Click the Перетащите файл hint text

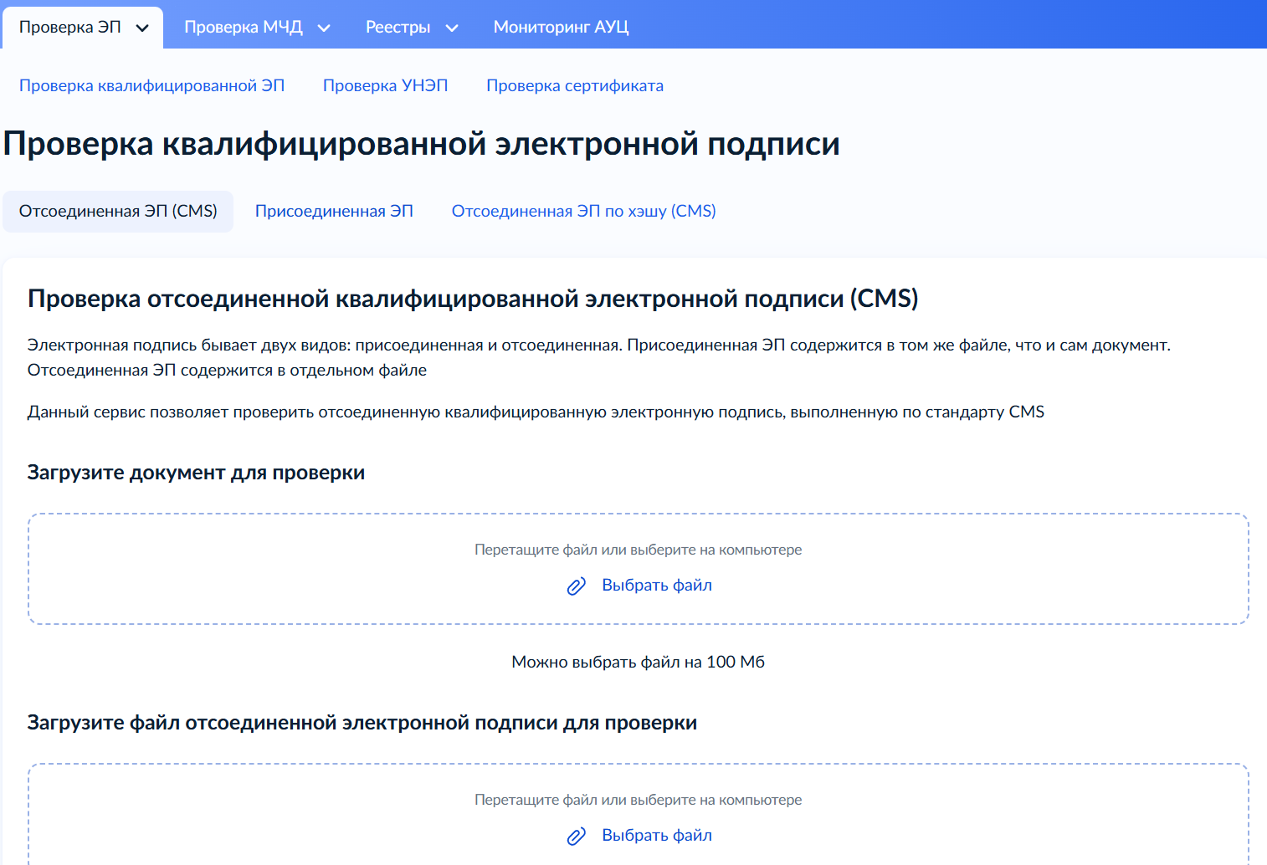(638, 550)
